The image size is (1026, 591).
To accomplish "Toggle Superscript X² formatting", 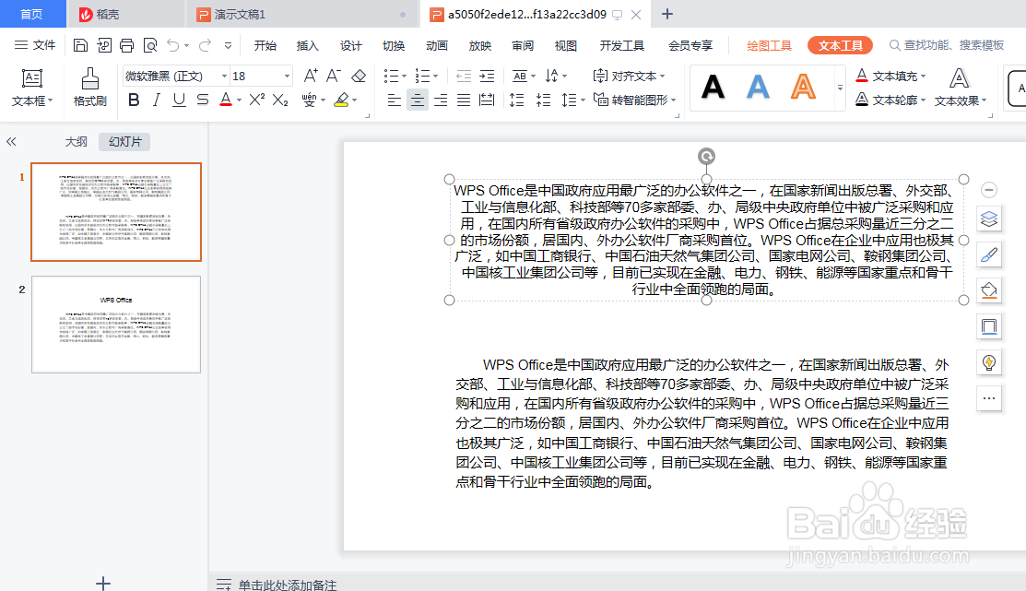I will click(257, 100).
